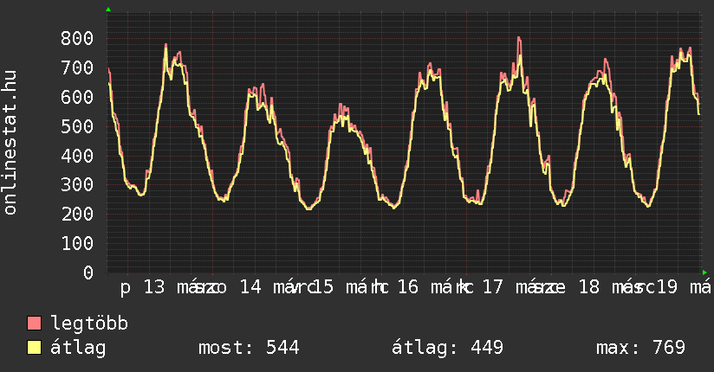Click the green arrow atop the y-axis
The width and height of the screenshot is (714, 372).
[x=108, y=10]
